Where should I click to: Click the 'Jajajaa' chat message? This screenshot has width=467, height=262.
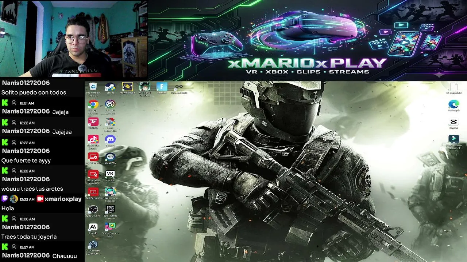62,132
